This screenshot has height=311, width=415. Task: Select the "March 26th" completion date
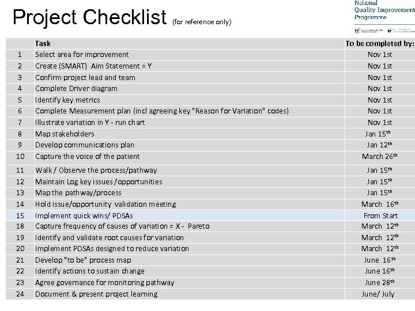pyautogui.click(x=379, y=156)
